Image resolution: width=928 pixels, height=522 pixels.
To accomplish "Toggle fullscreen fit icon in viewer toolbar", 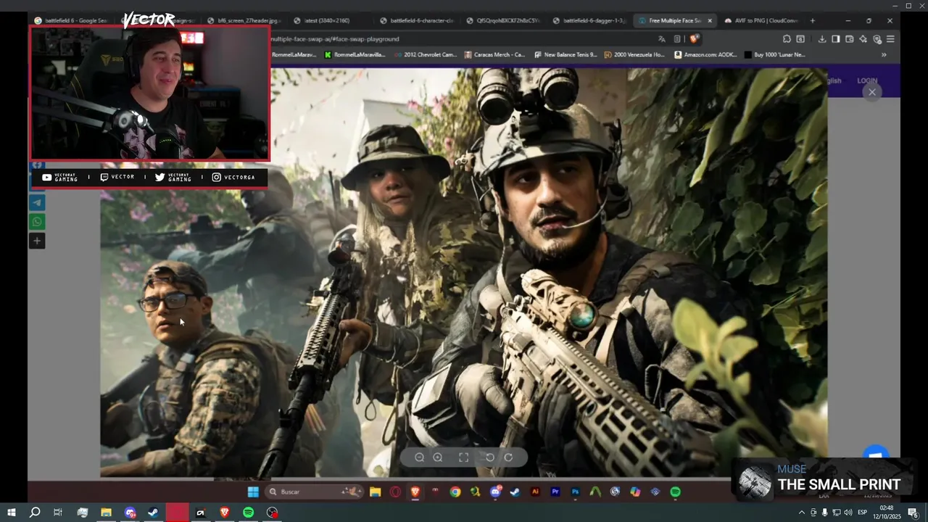I will [463, 457].
